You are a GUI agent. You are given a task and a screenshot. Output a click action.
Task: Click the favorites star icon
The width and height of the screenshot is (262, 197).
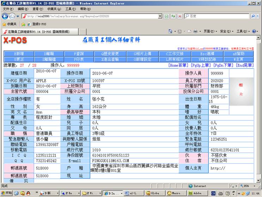[x=4, y=24]
